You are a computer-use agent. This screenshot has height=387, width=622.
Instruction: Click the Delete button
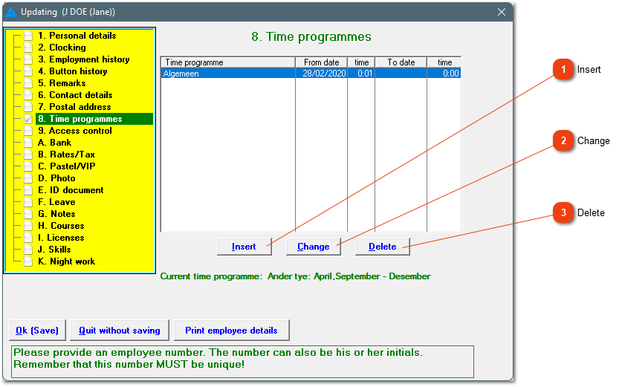pyautogui.click(x=383, y=247)
